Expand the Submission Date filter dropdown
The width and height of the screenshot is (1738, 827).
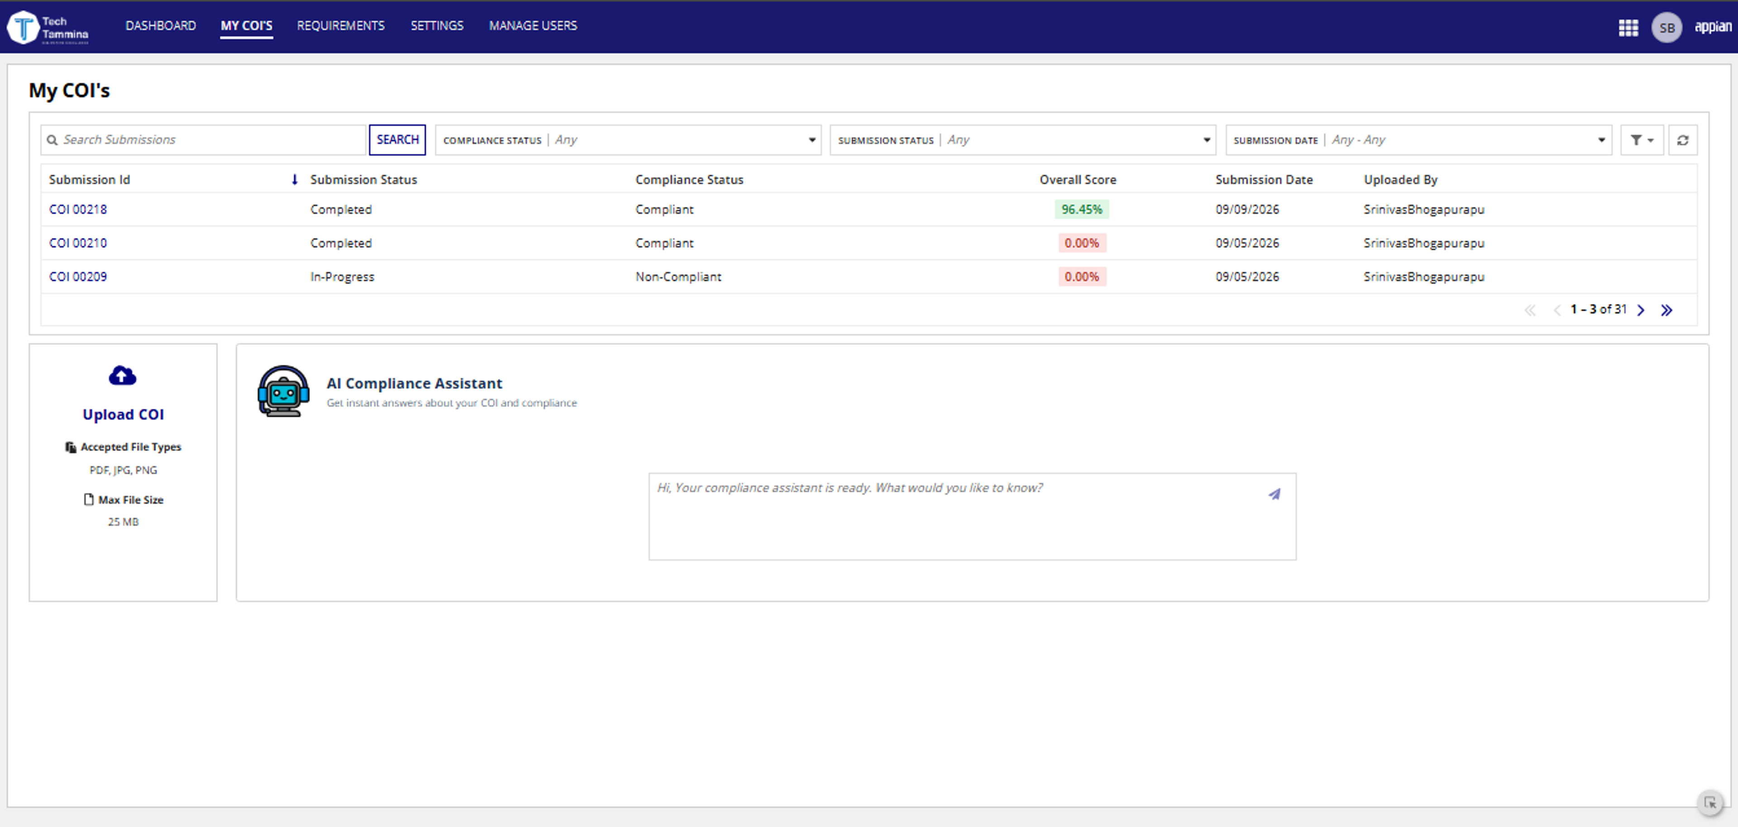1419,140
